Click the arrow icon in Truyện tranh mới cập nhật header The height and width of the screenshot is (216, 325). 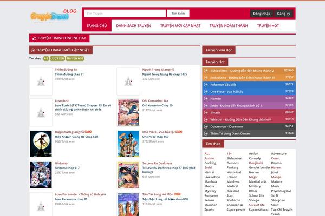(32, 50)
